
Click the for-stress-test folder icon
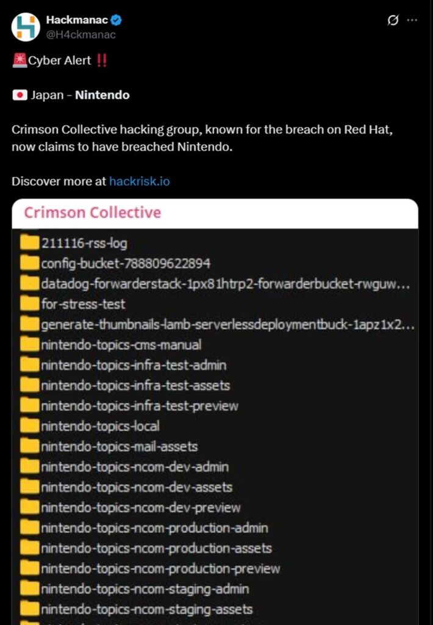tap(29, 303)
